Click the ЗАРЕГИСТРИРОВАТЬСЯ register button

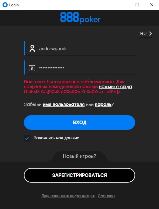click(79, 175)
